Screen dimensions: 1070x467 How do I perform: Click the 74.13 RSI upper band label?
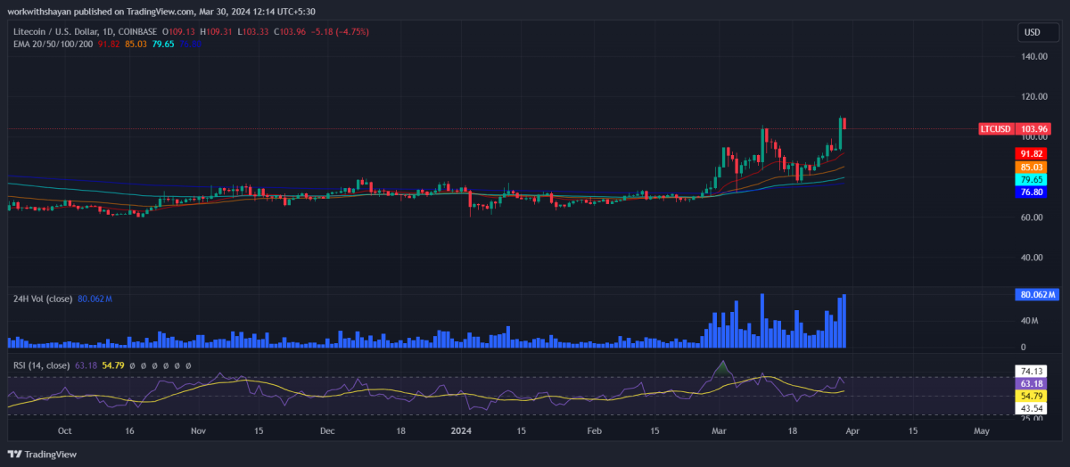pos(1033,370)
